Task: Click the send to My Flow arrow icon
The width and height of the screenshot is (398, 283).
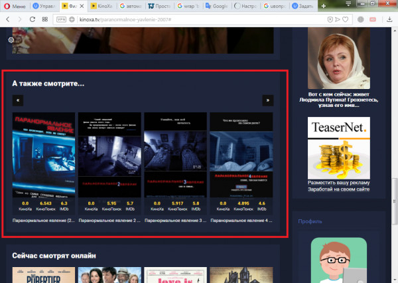Action: (x=338, y=19)
